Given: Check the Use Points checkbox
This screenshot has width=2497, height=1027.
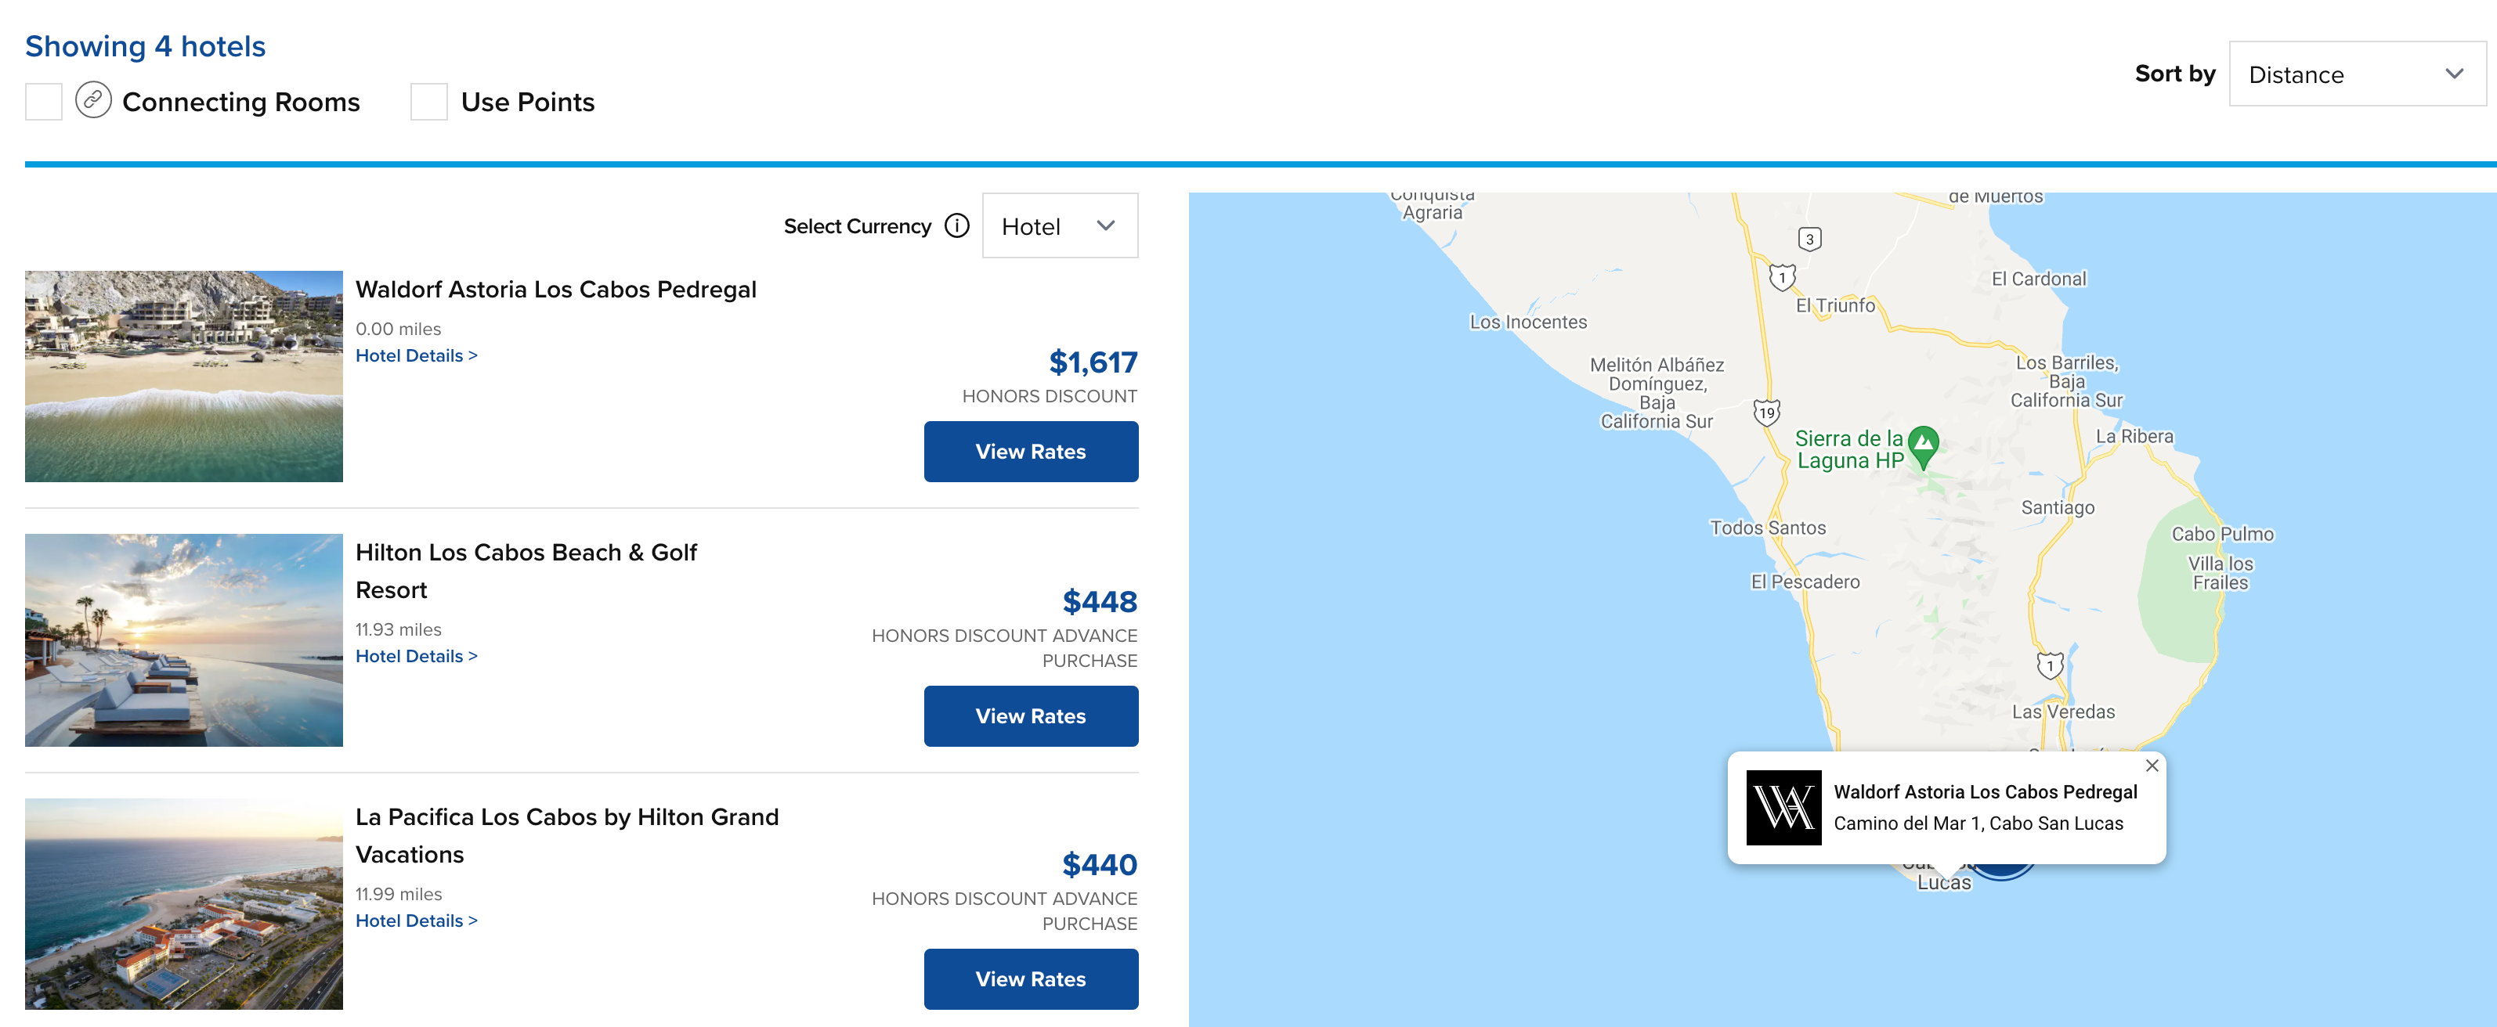Looking at the screenshot, I should point(428,102).
